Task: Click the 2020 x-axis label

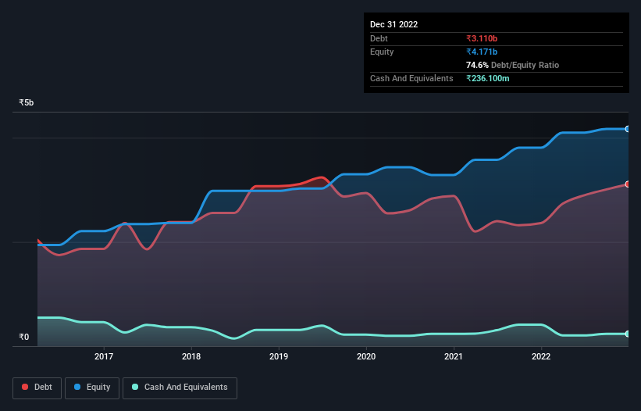Action: click(x=366, y=356)
